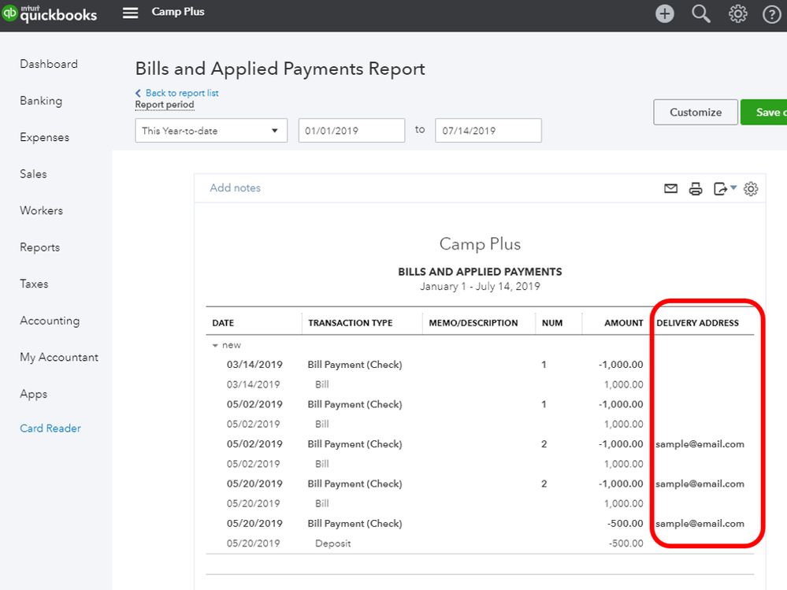787x590 pixels.
Task: Click the Card Reader link
Action: coord(50,429)
